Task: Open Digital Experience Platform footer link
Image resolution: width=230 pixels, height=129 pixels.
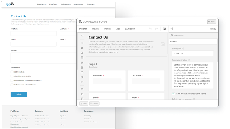Action: pos(19,116)
